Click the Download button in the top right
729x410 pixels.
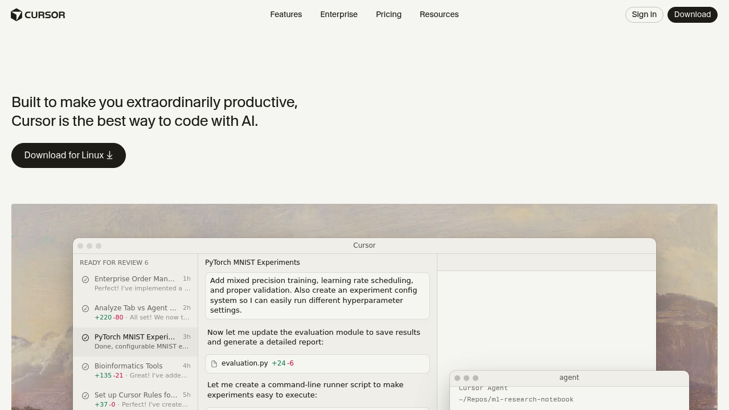point(693,14)
